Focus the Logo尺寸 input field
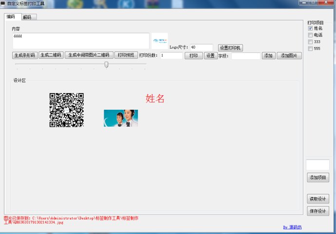The height and width of the screenshot is (234, 336). point(201,48)
